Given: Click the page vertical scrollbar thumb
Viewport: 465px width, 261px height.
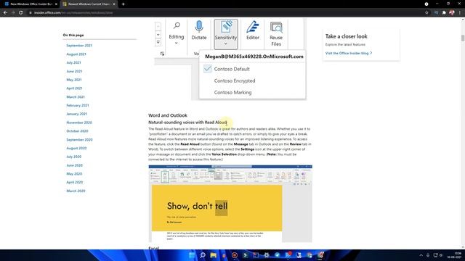Looking at the screenshot, I should click(463, 38).
